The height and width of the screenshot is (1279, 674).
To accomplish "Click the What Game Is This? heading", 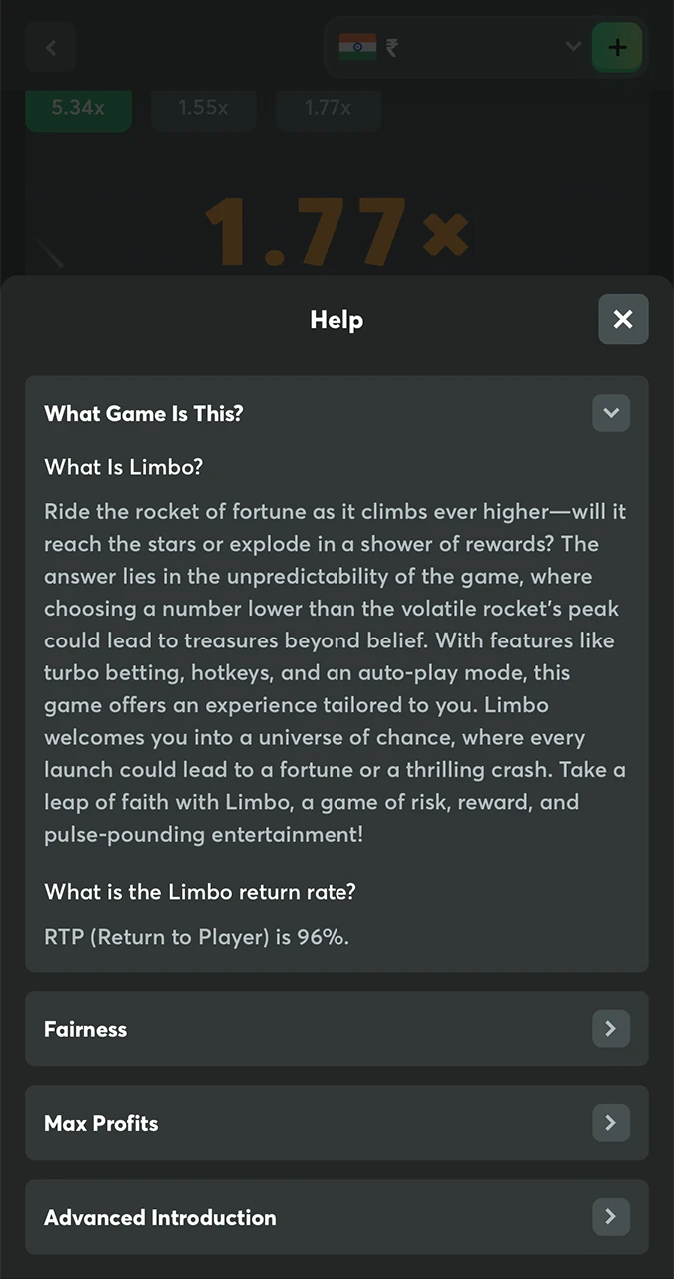I will point(144,414).
